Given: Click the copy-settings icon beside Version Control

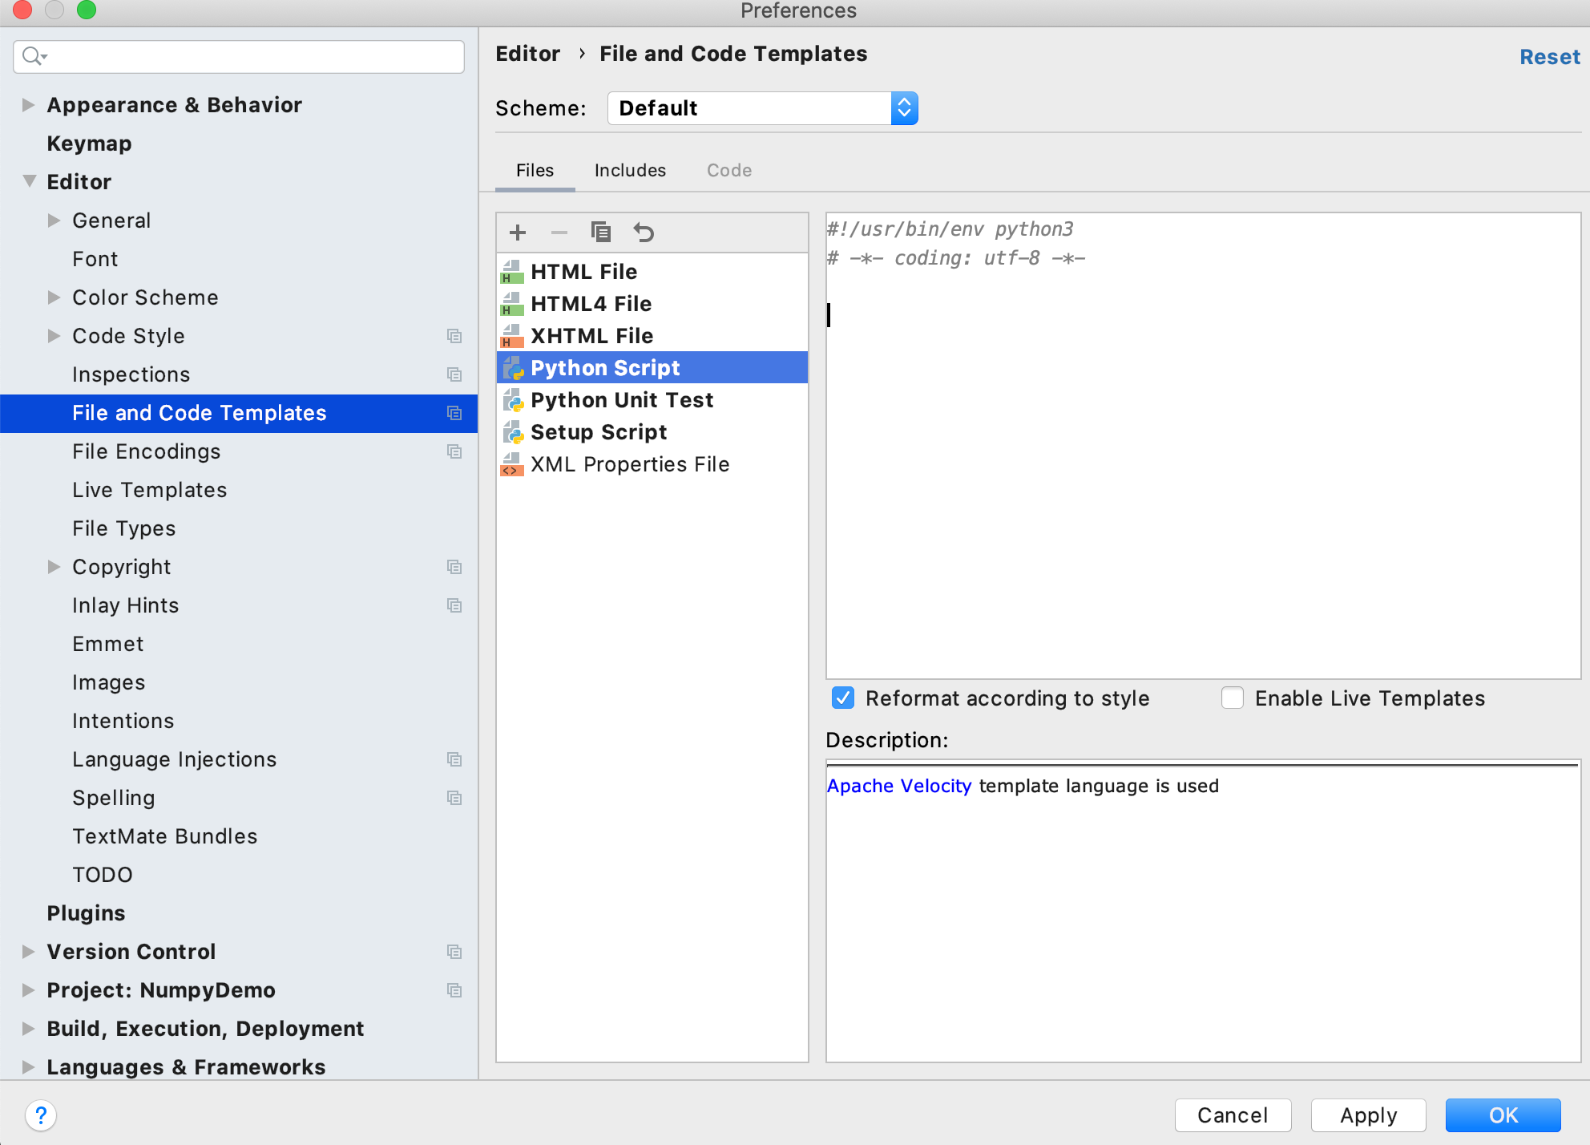Looking at the screenshot, I should tap(455, 952).
